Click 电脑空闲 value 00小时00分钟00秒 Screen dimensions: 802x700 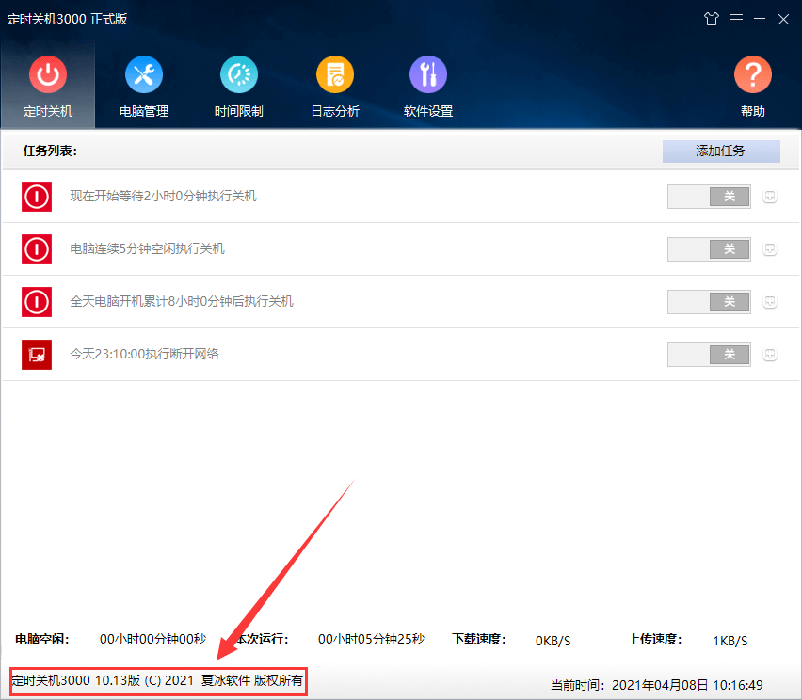point(152,639)
